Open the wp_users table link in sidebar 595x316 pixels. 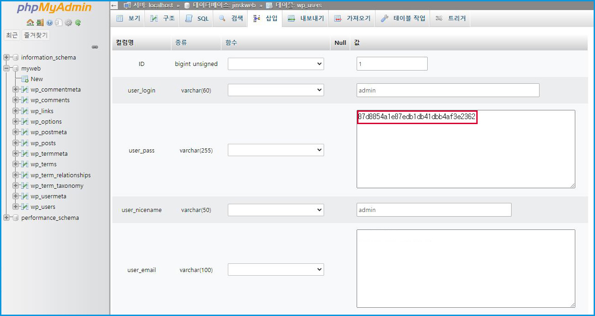[x=43, y=207]
